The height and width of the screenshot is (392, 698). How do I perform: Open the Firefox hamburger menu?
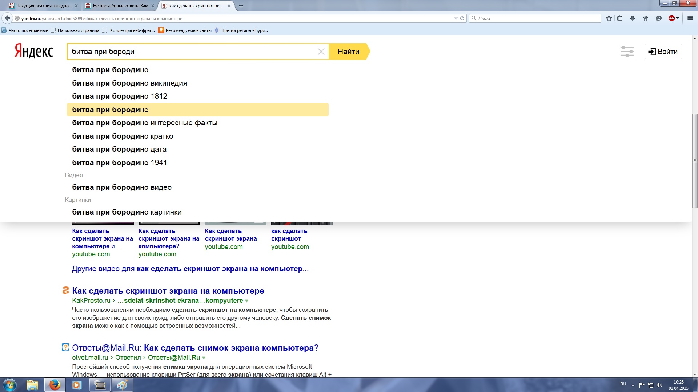click(x=690, y=18)
